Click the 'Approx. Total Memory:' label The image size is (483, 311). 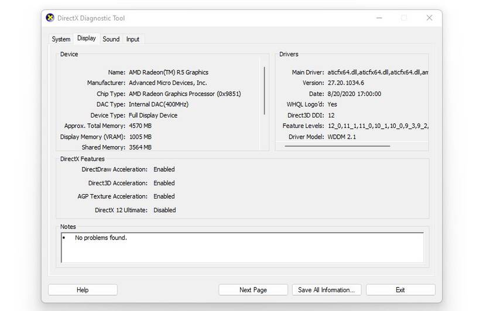(x=95, y=126)
